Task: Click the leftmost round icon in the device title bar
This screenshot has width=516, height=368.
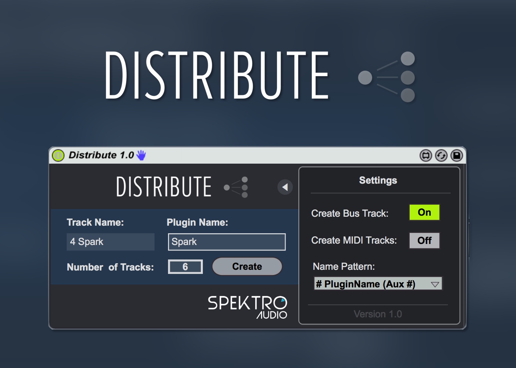Action: [426, 156]
